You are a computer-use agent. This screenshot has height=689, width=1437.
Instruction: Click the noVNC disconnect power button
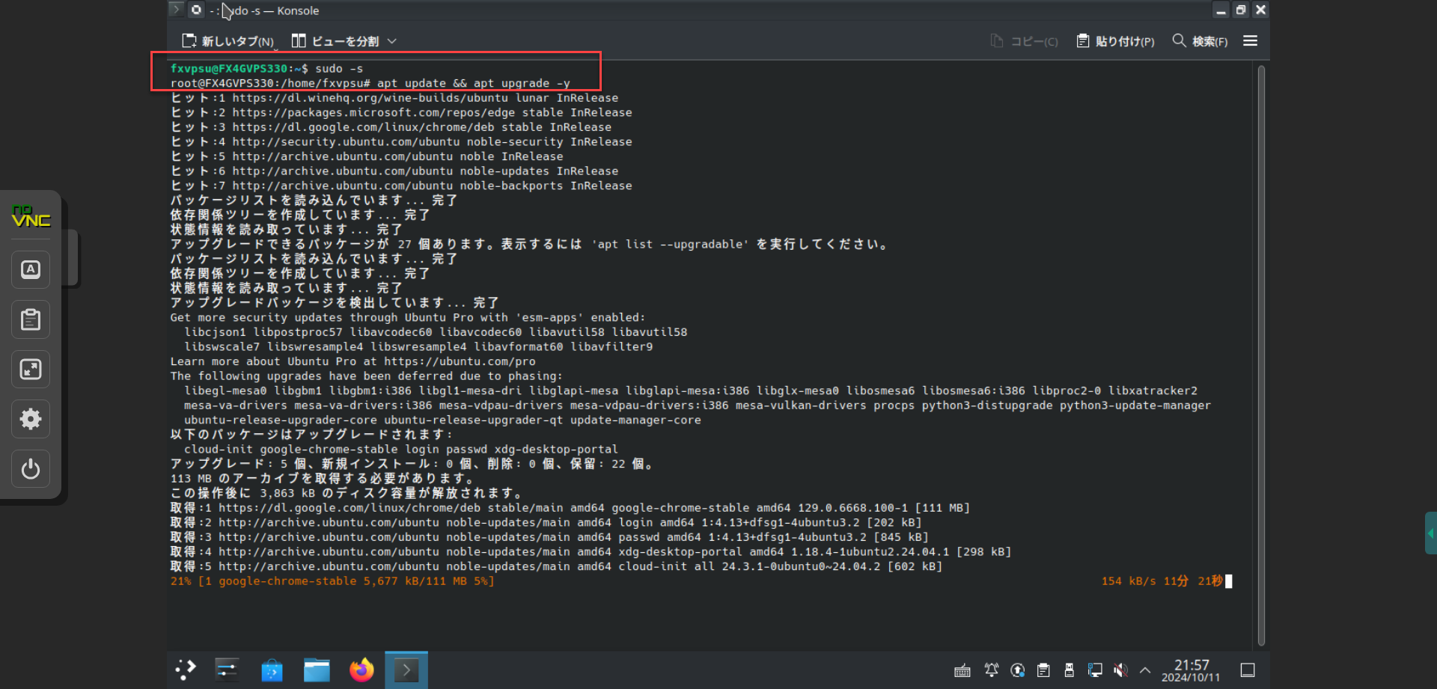click(x=31, y=469)
